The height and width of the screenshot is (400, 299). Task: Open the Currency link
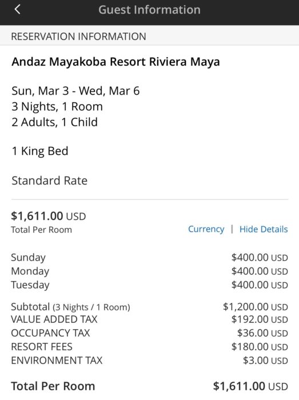coord(206,229)
